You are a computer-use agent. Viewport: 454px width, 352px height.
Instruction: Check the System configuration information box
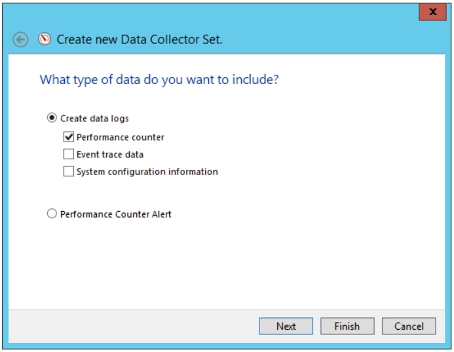point(69,171)
